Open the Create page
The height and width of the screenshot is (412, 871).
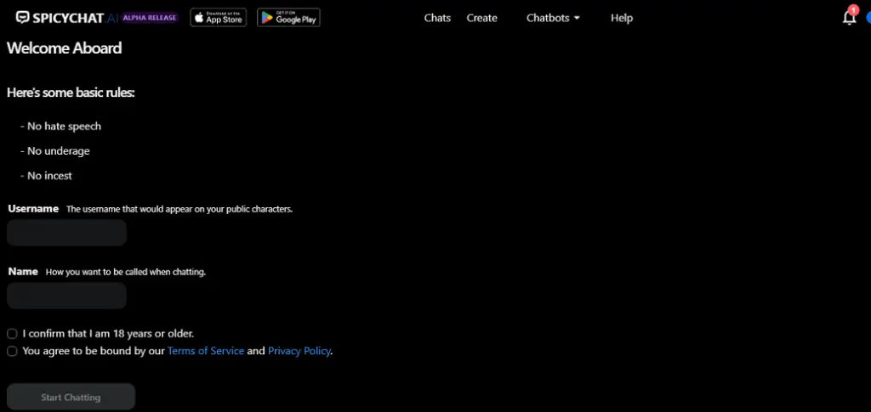tap(481, 18)
